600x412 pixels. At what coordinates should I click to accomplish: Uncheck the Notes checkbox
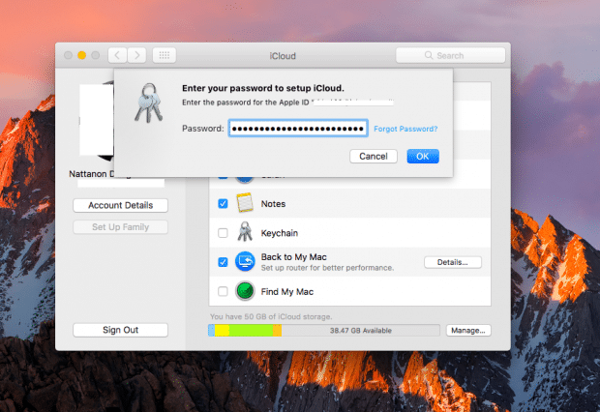[x=223, y=203]
